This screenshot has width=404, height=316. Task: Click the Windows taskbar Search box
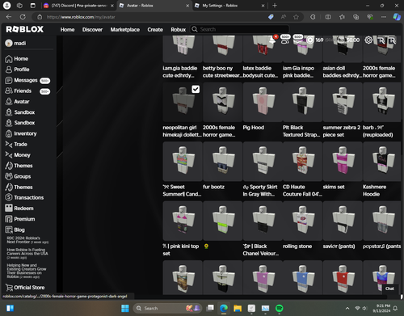click(167, 308)
